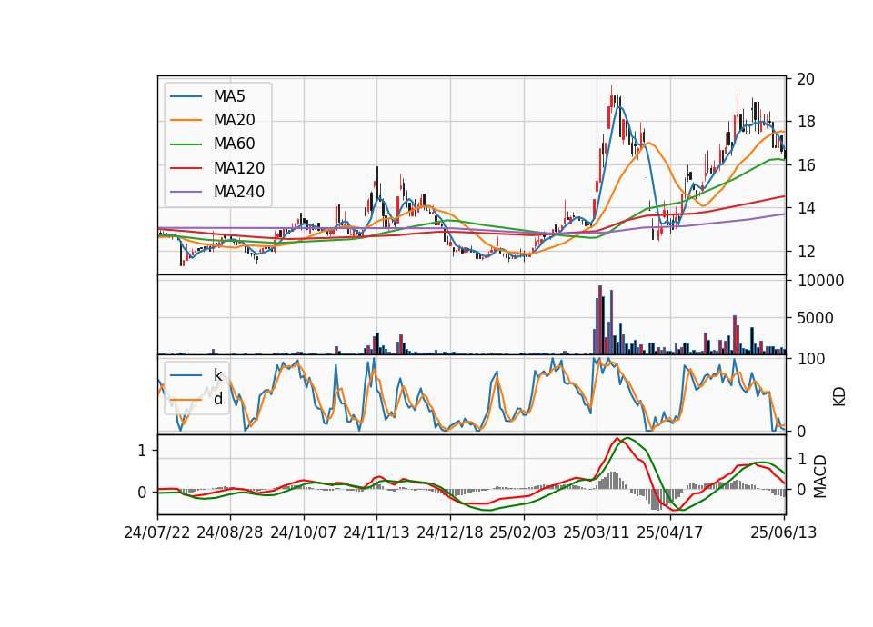
Task: Click the price axis value 12
Action: (x=806, y=252)
